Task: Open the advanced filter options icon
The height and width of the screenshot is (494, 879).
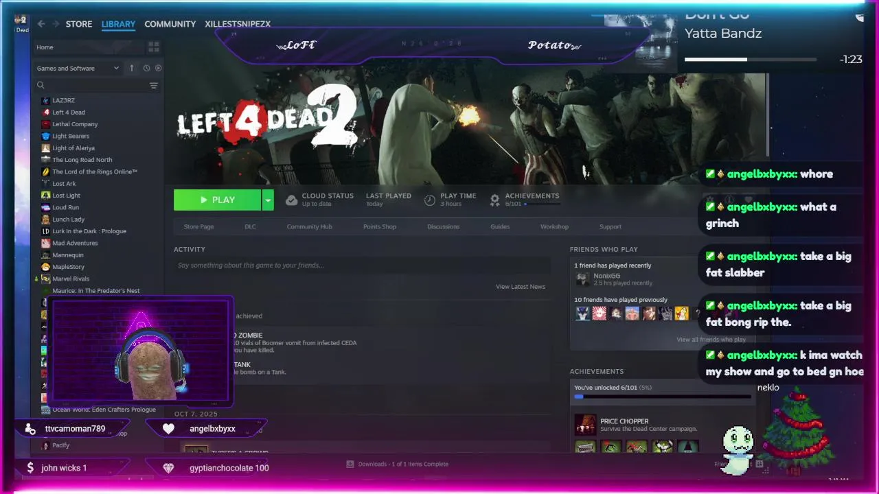Action: (154, 85)
